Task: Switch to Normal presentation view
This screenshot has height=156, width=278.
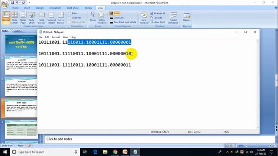Action: point(6,17)
